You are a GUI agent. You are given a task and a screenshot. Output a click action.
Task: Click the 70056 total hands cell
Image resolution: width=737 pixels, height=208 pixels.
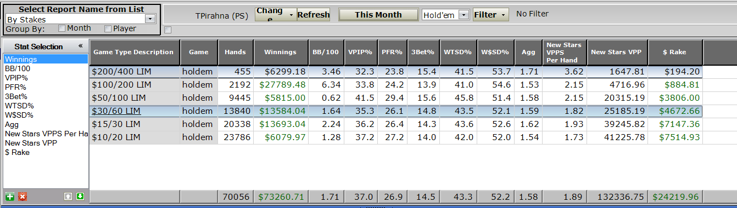(236, 197)
